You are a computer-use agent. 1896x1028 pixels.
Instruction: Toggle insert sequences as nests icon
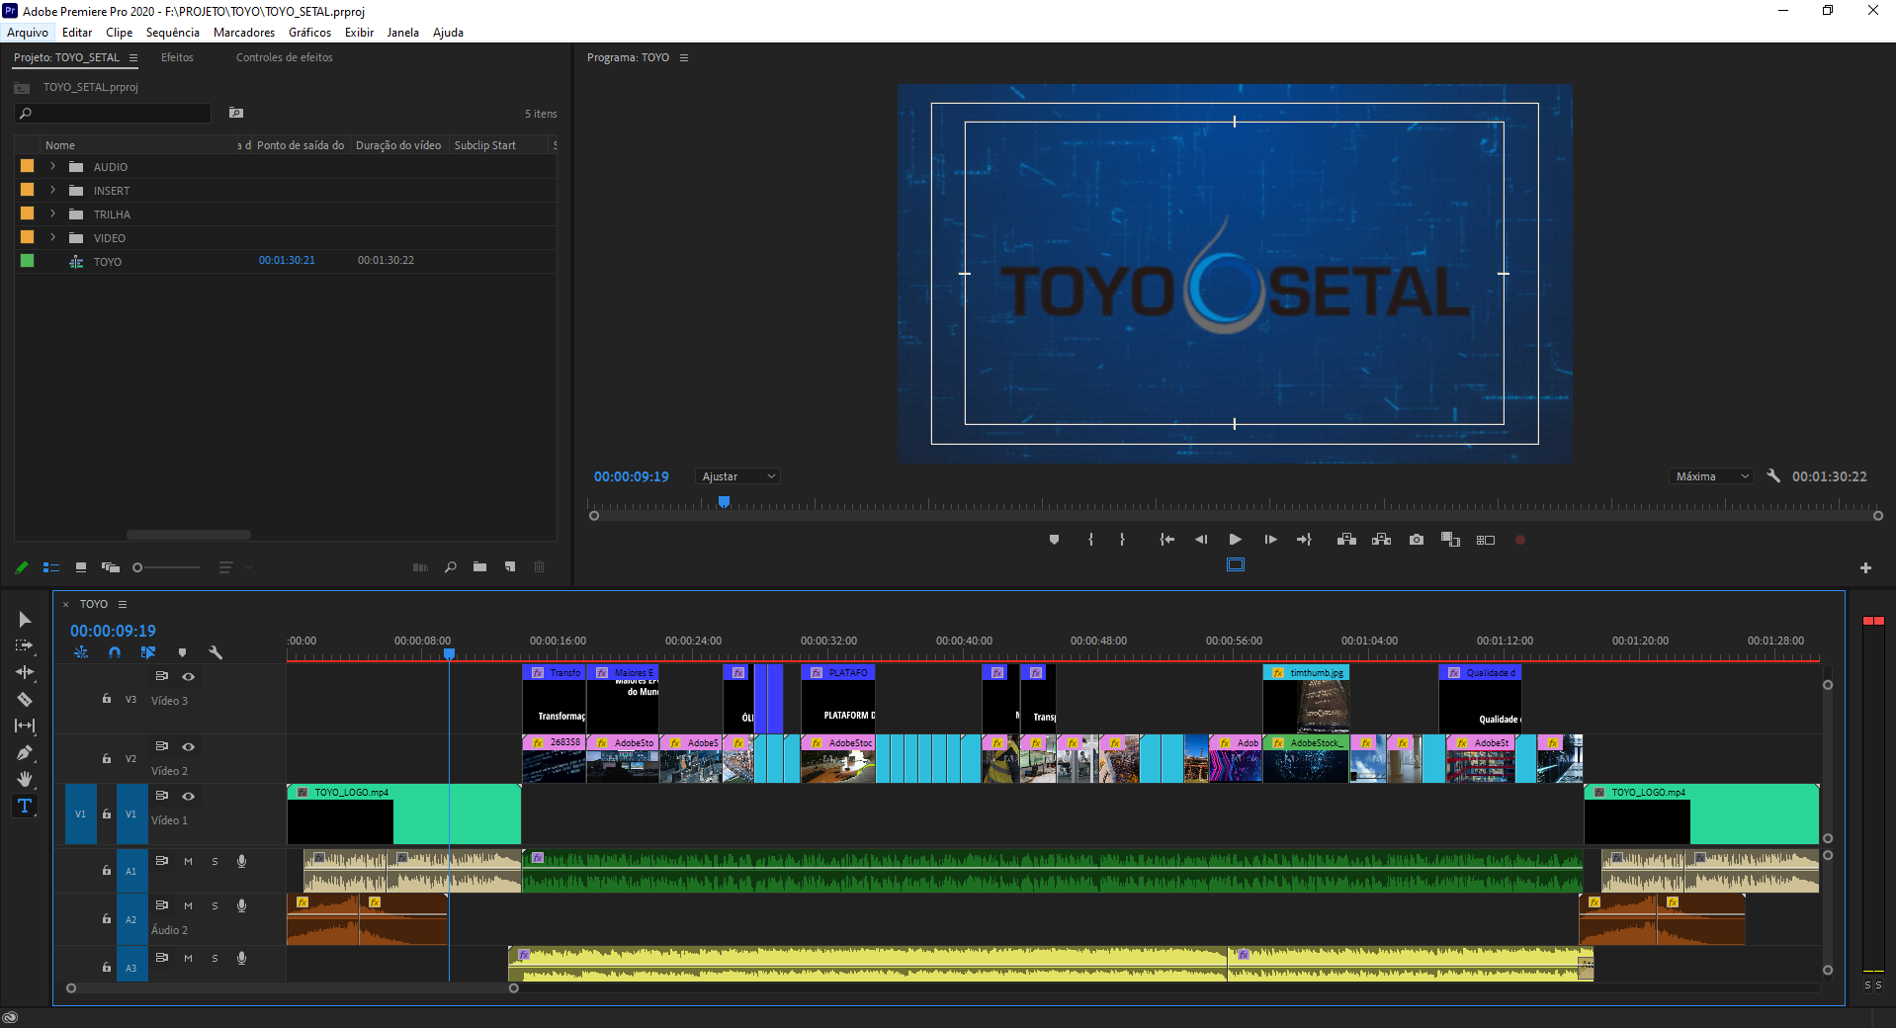pyautogui.click(x=81, y=652)
